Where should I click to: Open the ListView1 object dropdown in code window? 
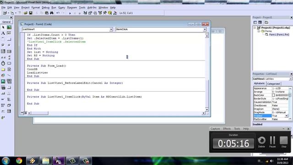pos(111,29)
